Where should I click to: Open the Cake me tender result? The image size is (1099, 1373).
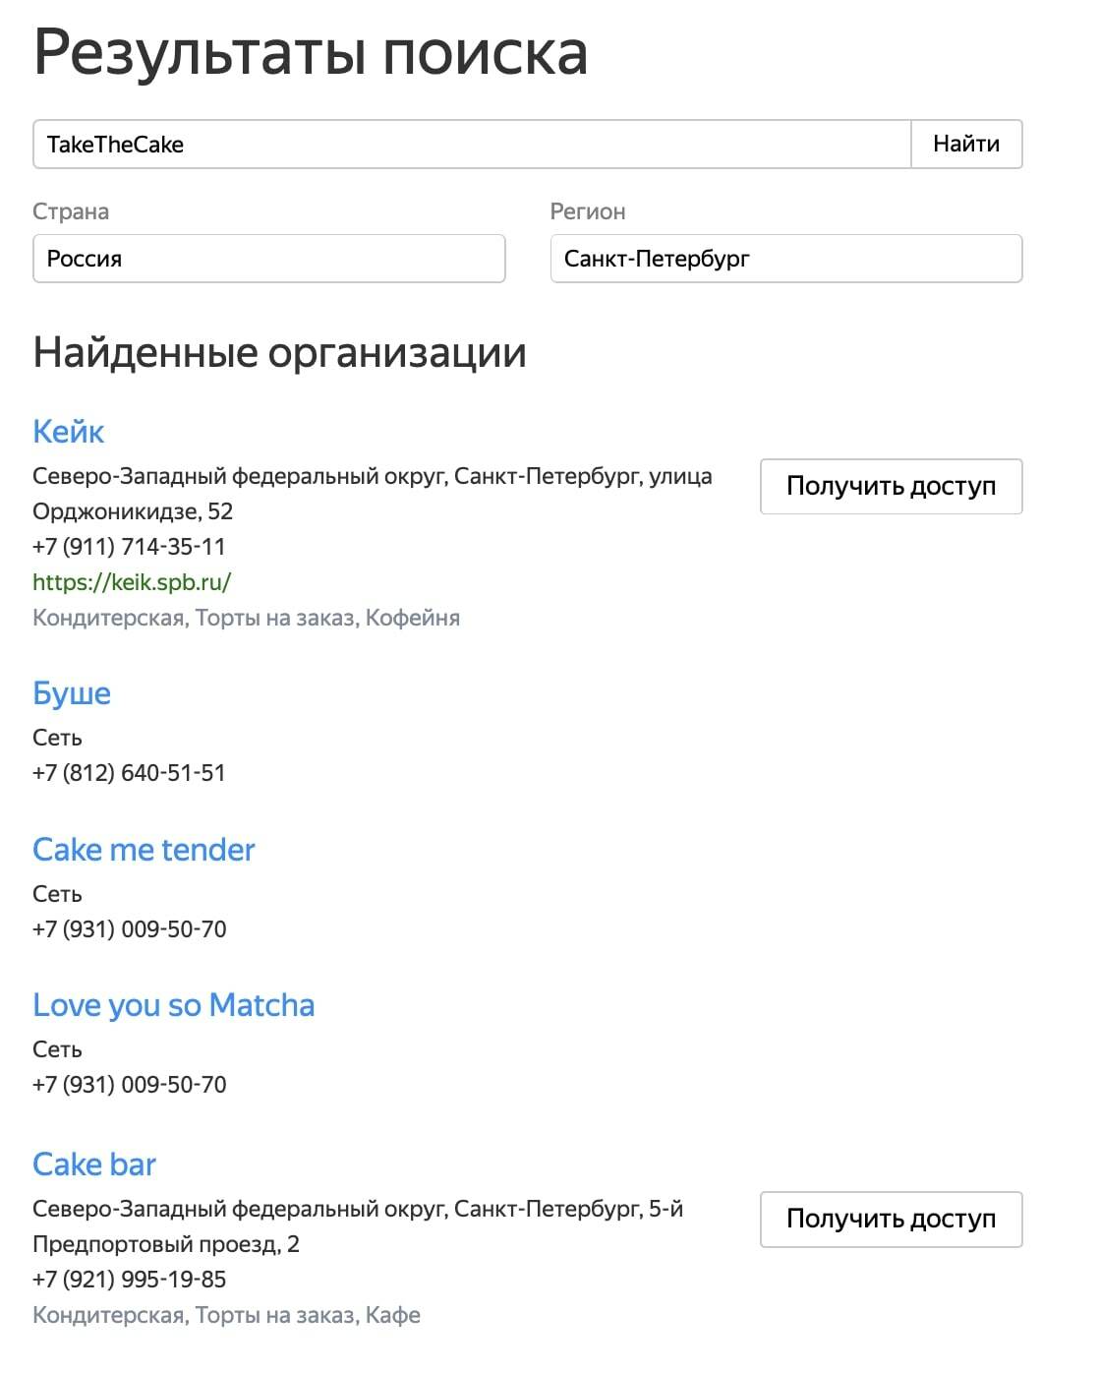pos(144,849)
